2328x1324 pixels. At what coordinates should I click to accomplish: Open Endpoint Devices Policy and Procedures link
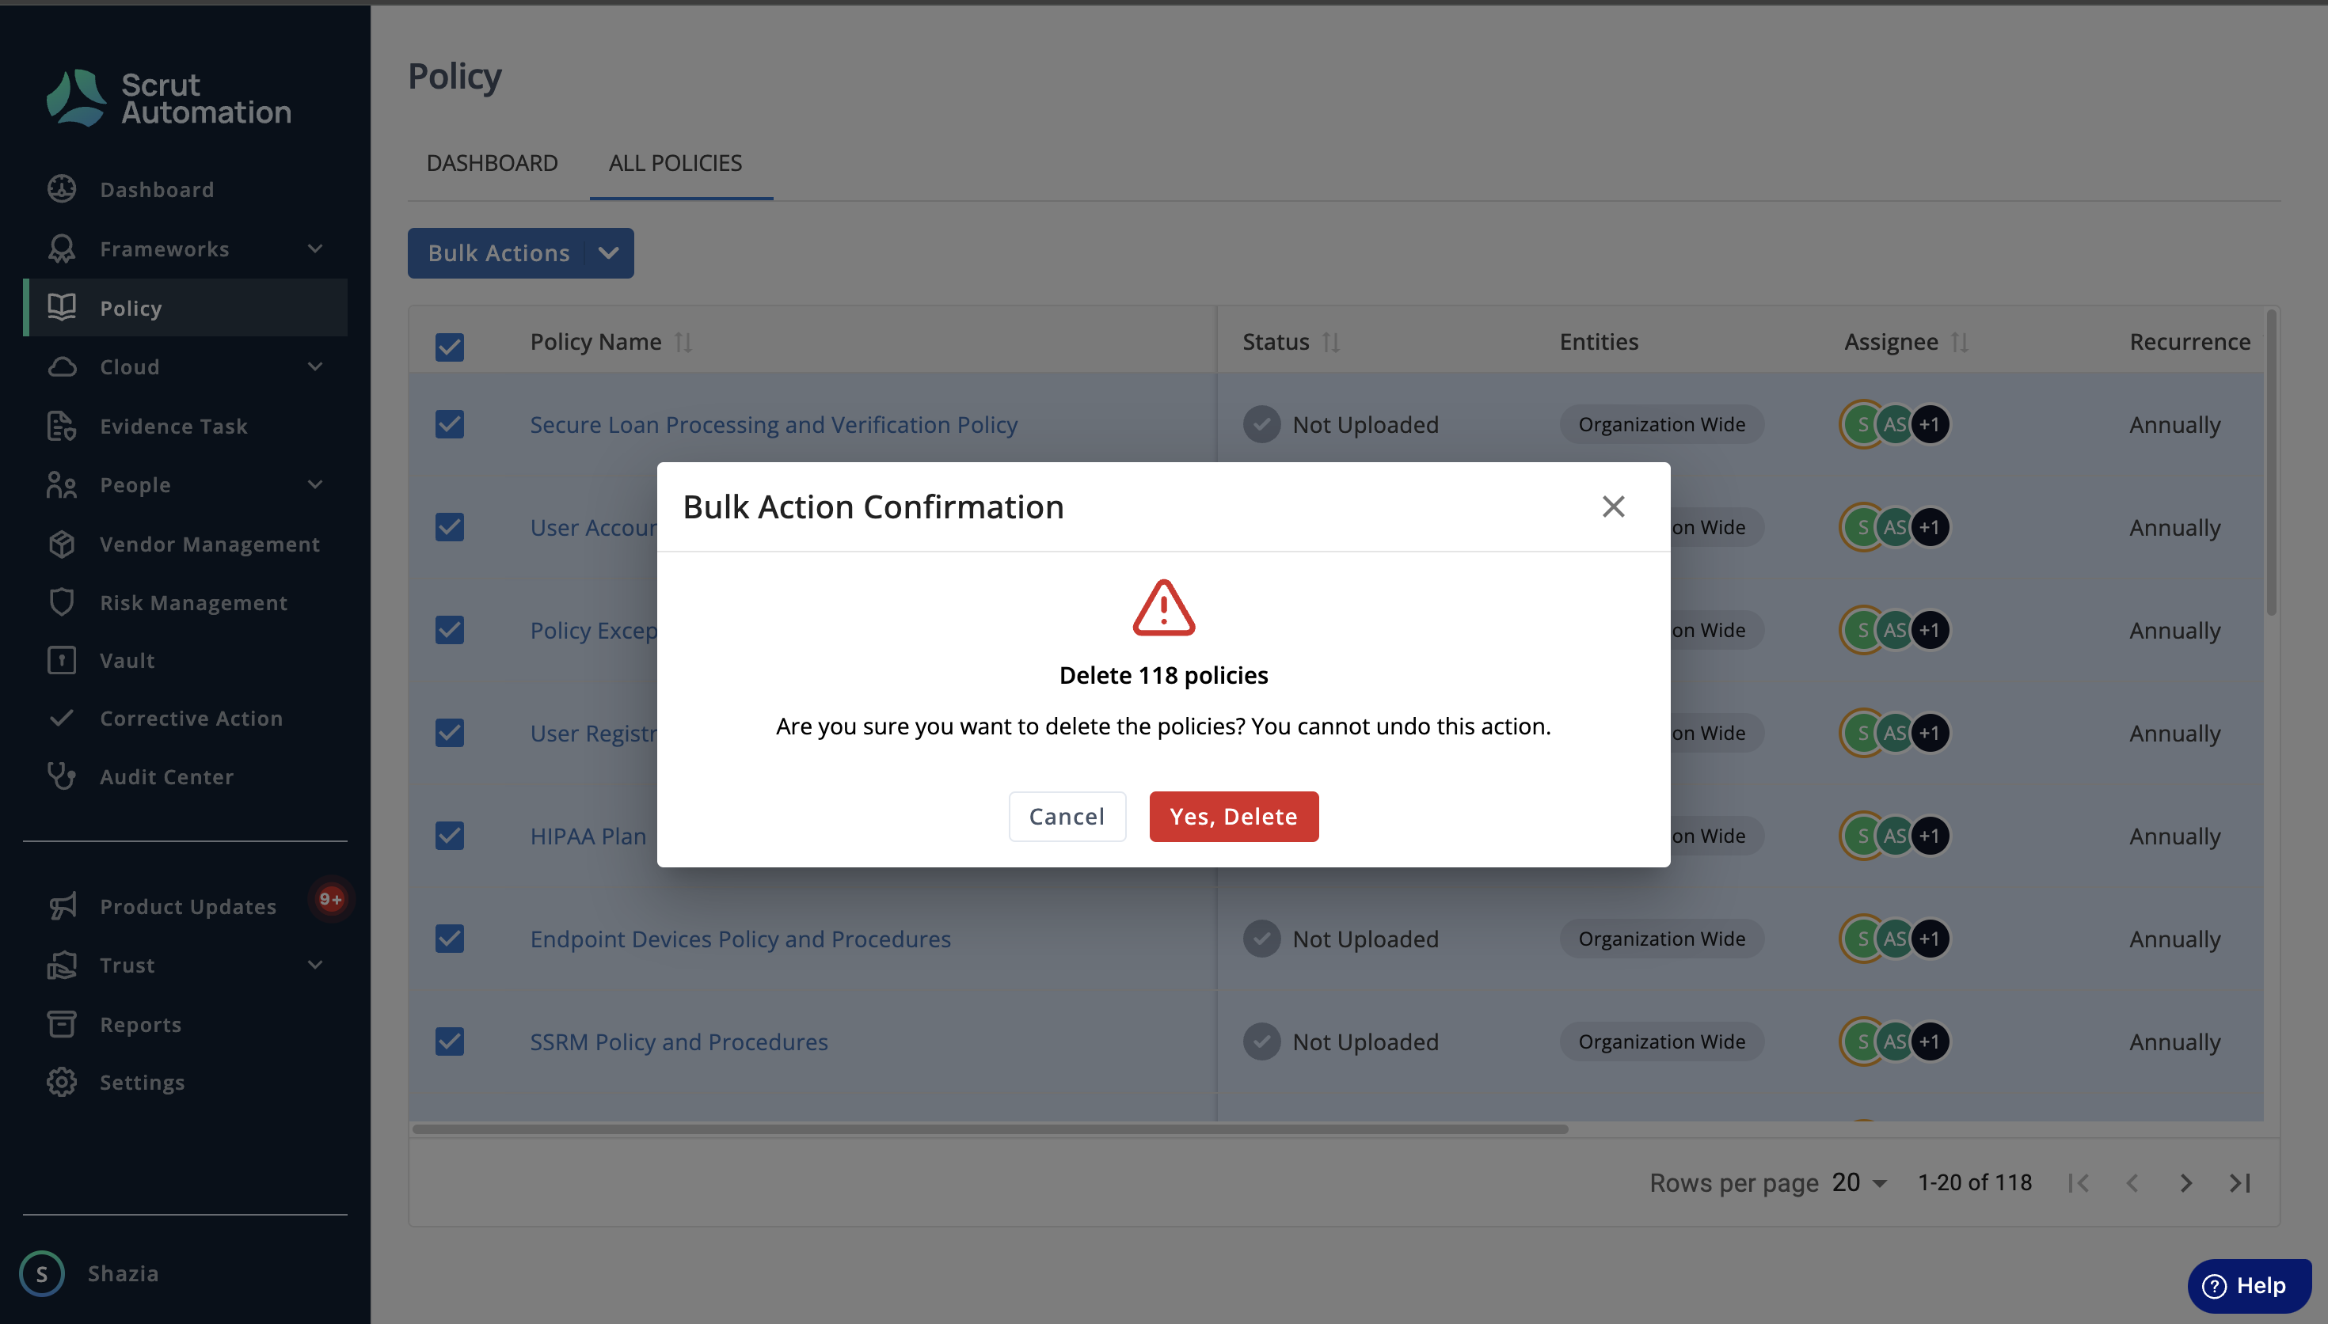point(740,939)
